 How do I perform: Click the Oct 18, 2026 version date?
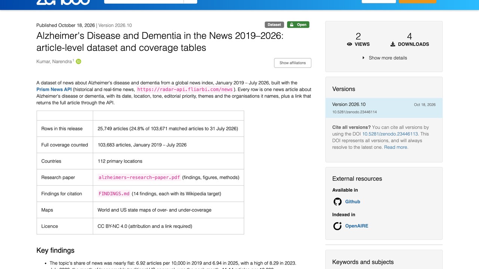pos(425,105)
